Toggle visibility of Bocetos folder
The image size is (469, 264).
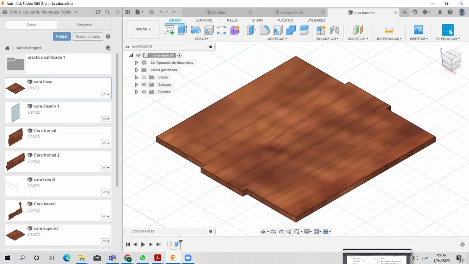tap(144, 92)
